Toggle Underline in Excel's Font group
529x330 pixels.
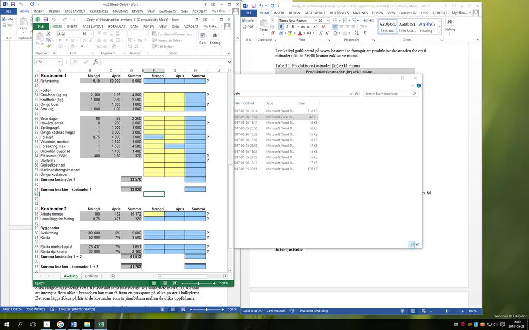coord(71,40)
